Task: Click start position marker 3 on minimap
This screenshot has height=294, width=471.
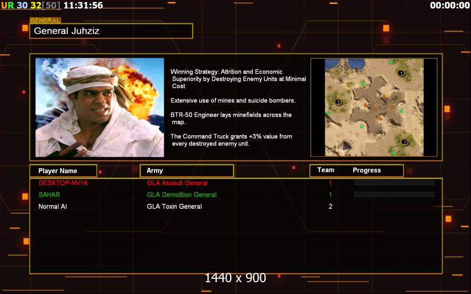Action: (338, 102)
